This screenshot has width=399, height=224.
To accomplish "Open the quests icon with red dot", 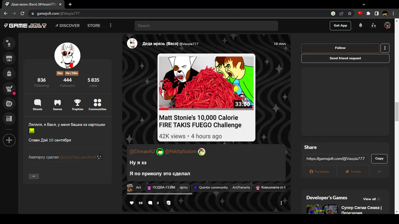I will coord(9,89).
